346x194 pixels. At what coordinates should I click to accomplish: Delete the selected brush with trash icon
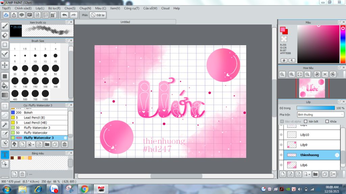click(x=65, y=144)
